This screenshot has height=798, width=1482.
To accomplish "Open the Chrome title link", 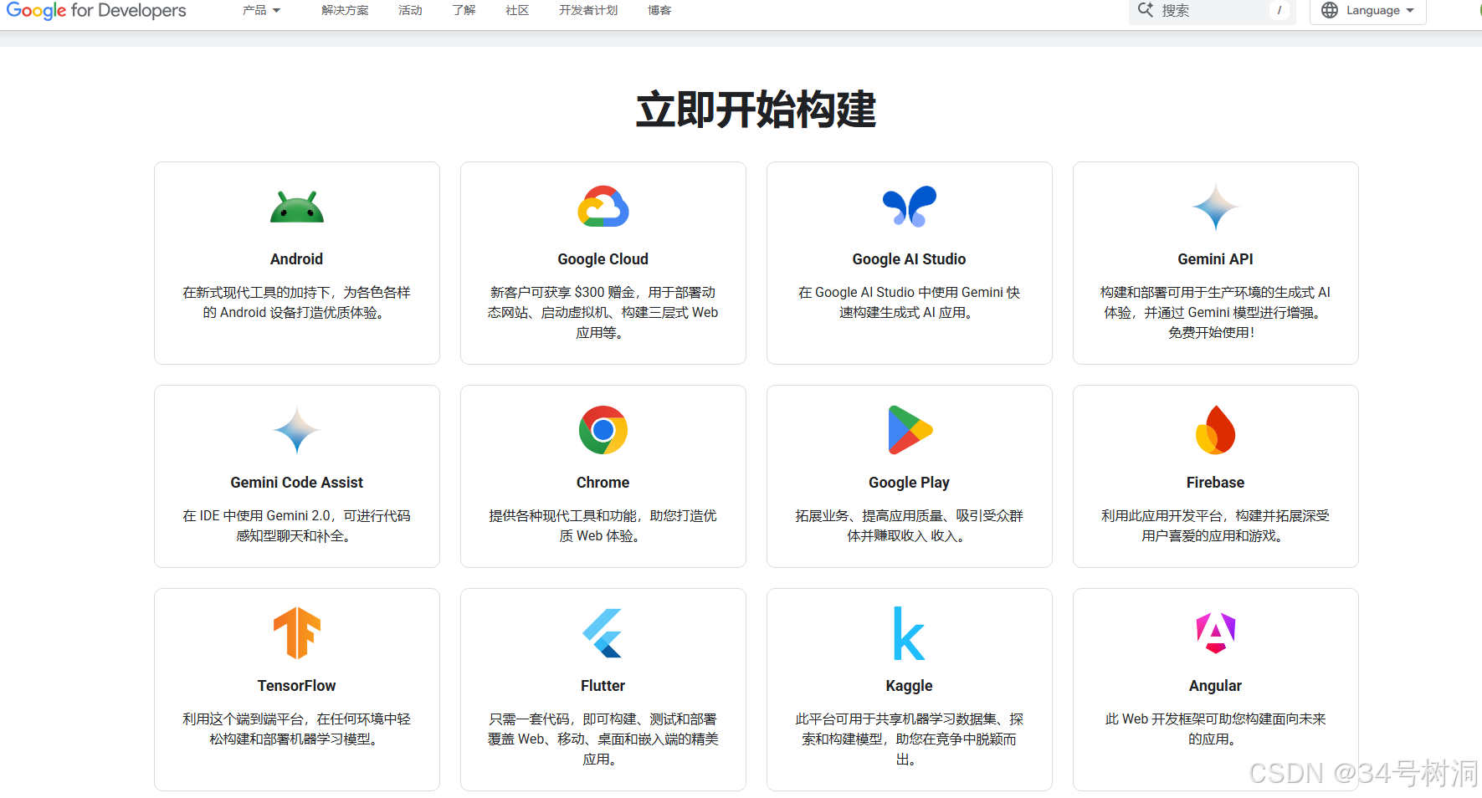I will [603, 483].
